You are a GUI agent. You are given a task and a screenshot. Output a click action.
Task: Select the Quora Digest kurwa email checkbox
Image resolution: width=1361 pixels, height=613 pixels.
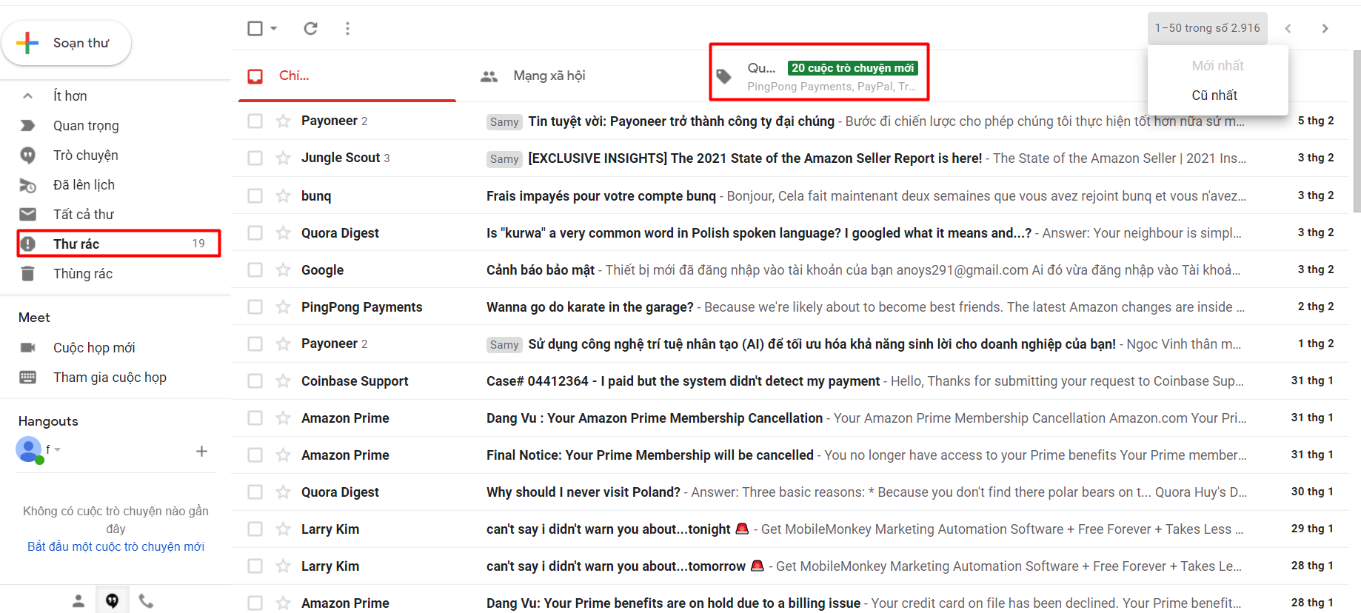point(255,232)
